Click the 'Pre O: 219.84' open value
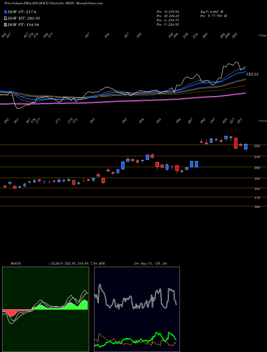 pos(168,12)
